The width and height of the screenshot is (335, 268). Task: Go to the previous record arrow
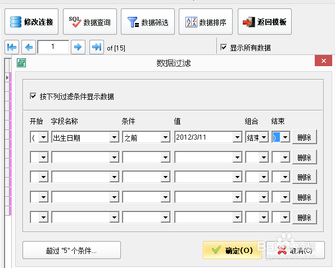[x=29, y=47]
